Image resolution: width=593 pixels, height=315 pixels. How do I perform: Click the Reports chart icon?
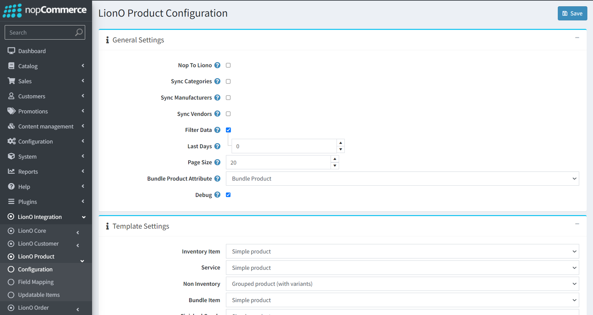pos(11,172)
